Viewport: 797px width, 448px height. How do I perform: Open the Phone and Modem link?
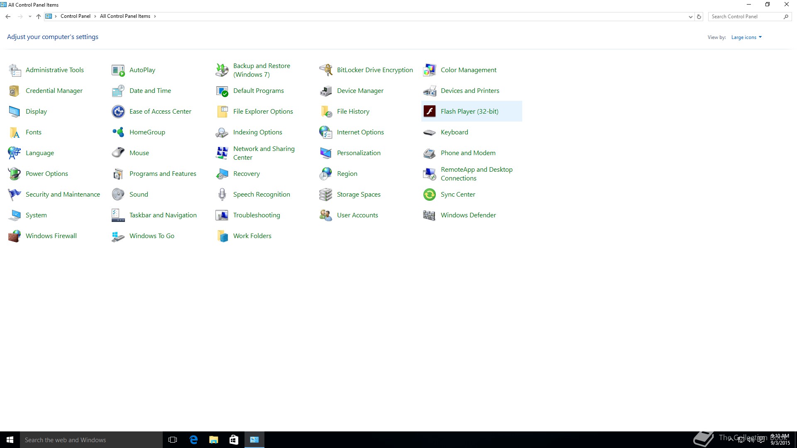tap(468, 153)
